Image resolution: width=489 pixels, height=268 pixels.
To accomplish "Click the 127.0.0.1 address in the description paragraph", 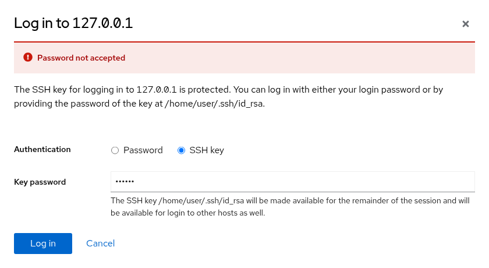I will [157, 90].
